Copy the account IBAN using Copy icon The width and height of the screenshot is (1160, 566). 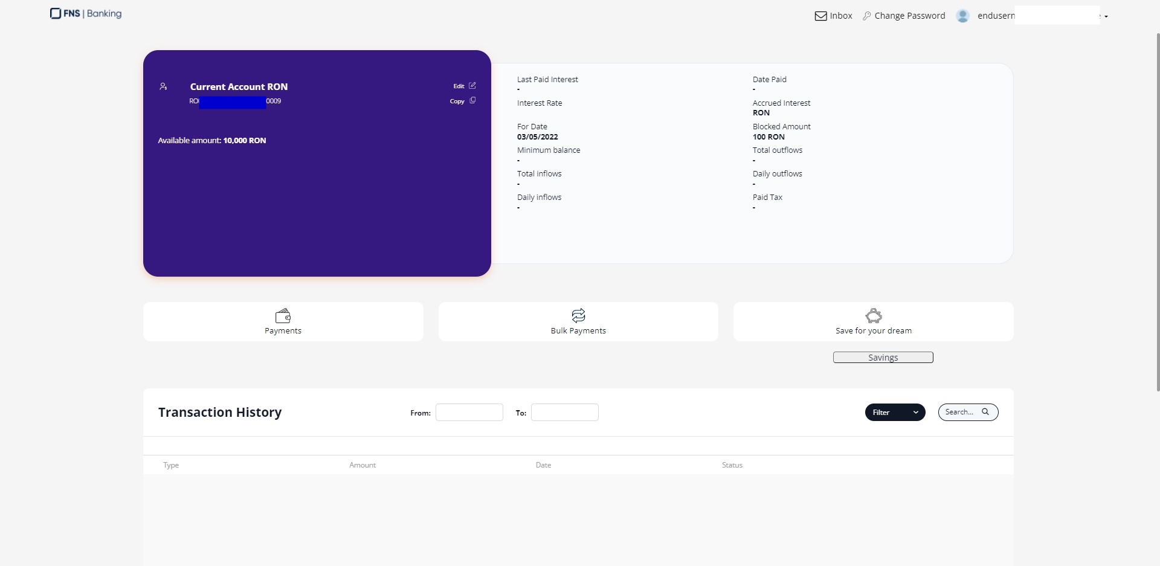(x=472, y=101)
